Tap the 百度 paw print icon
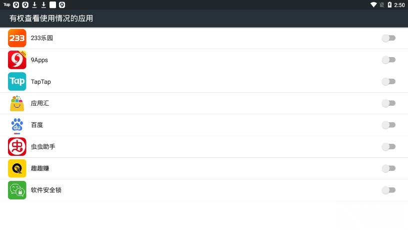The image size is (408, 230). pos(17,125)
